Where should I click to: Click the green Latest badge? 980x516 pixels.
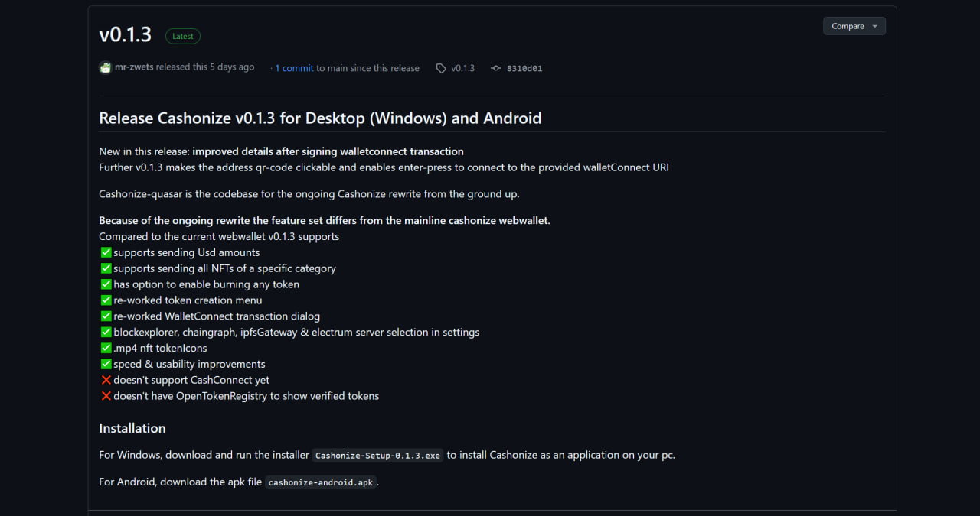[183, 36]
